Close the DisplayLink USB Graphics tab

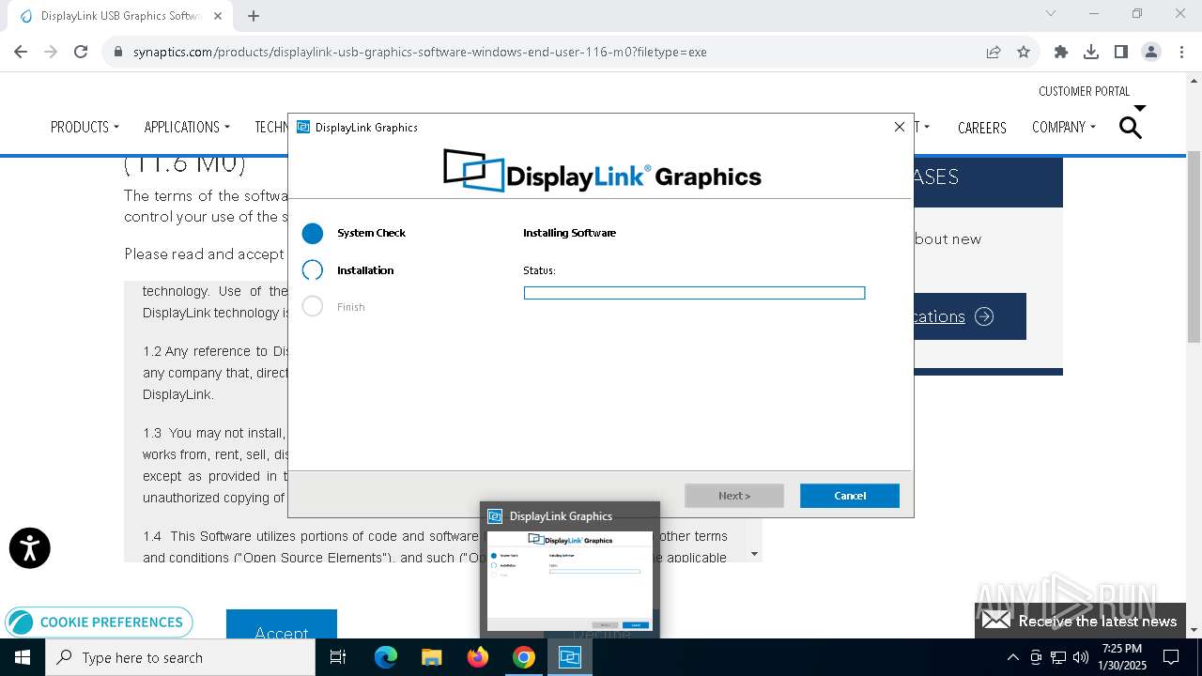[218, 15]
